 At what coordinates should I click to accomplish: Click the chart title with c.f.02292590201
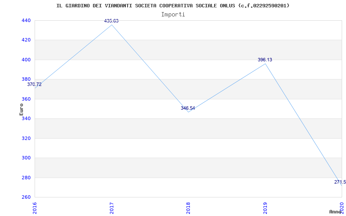coord(173,6)
